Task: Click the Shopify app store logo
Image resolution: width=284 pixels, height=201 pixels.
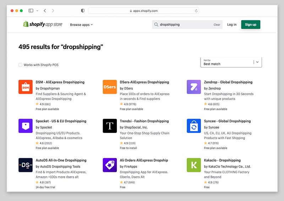Action: 43,24
